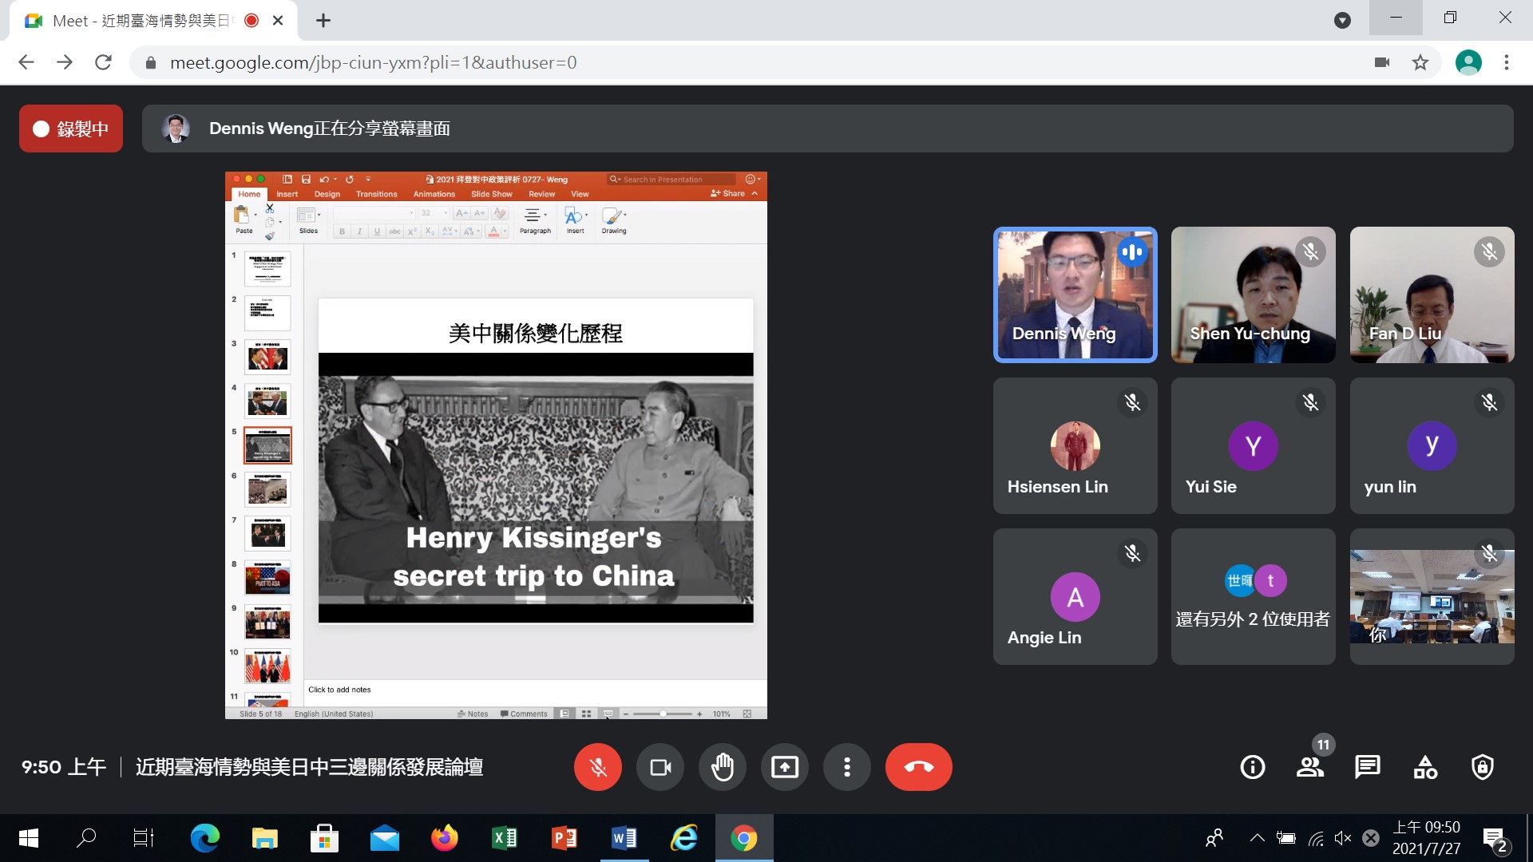This screenshot has width=1533, height=862.
Task: Click Dennis Weng's video tile
Action: (1075, 295)
